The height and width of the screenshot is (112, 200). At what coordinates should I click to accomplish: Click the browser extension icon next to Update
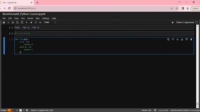(187, 8)
